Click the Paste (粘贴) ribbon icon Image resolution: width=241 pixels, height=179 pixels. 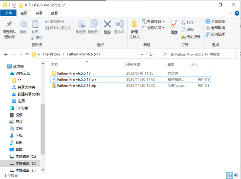point(35,24)
